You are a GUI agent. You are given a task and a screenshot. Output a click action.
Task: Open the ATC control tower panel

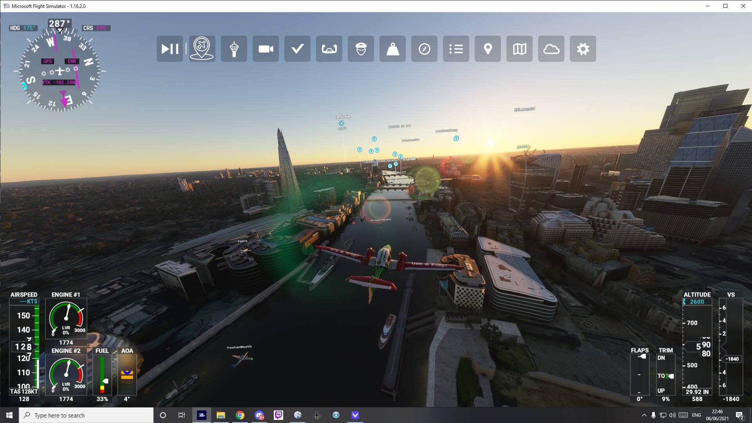(x=234, y=49)
